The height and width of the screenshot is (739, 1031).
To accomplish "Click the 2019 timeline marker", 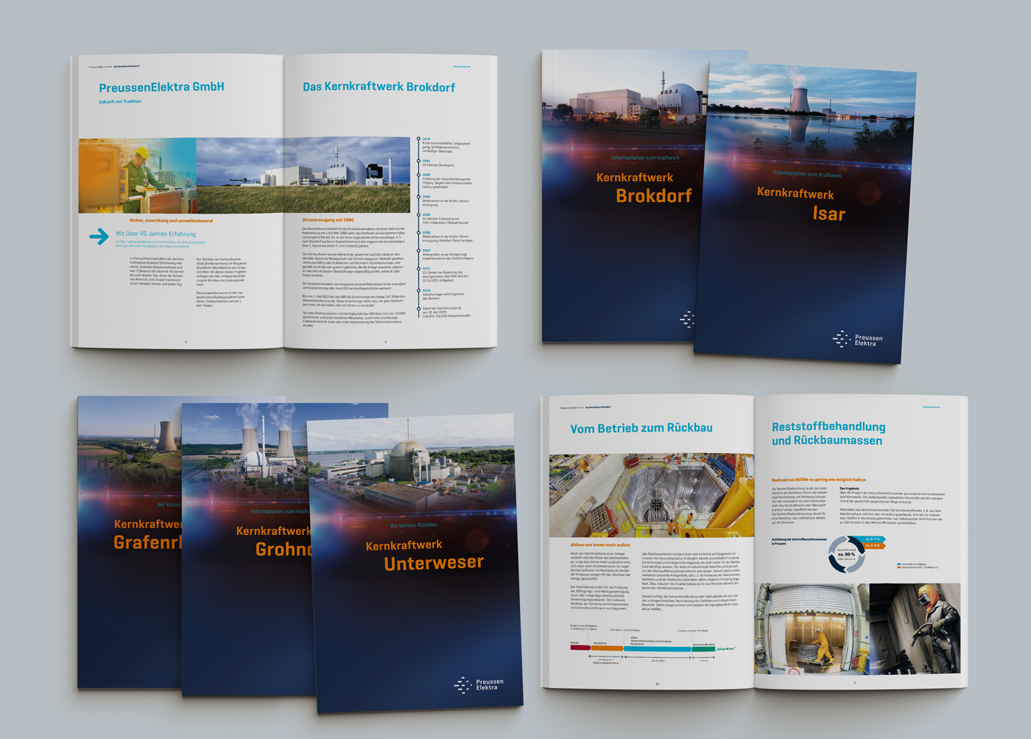I will tap(418, 290).
